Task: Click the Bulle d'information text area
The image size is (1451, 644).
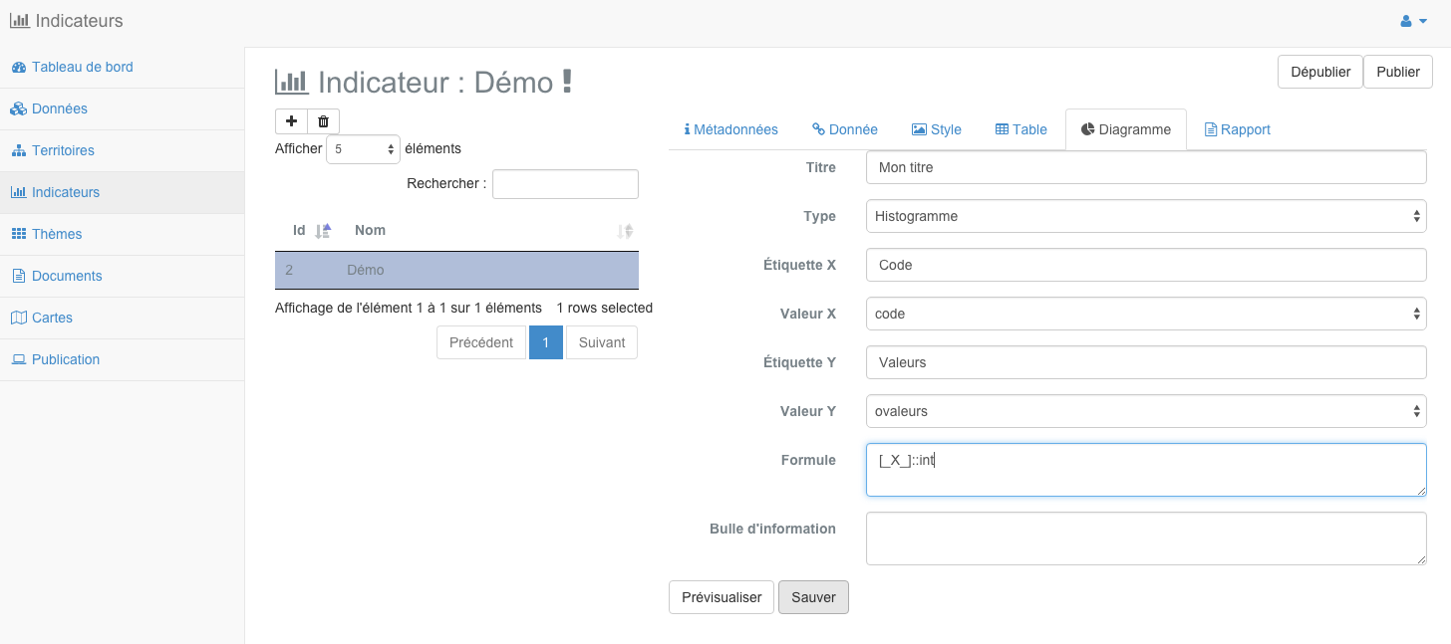Action: [1146, 538]
